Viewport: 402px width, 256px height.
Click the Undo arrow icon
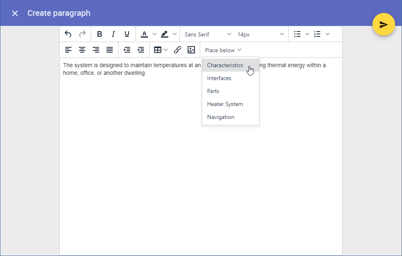[68, 34]
